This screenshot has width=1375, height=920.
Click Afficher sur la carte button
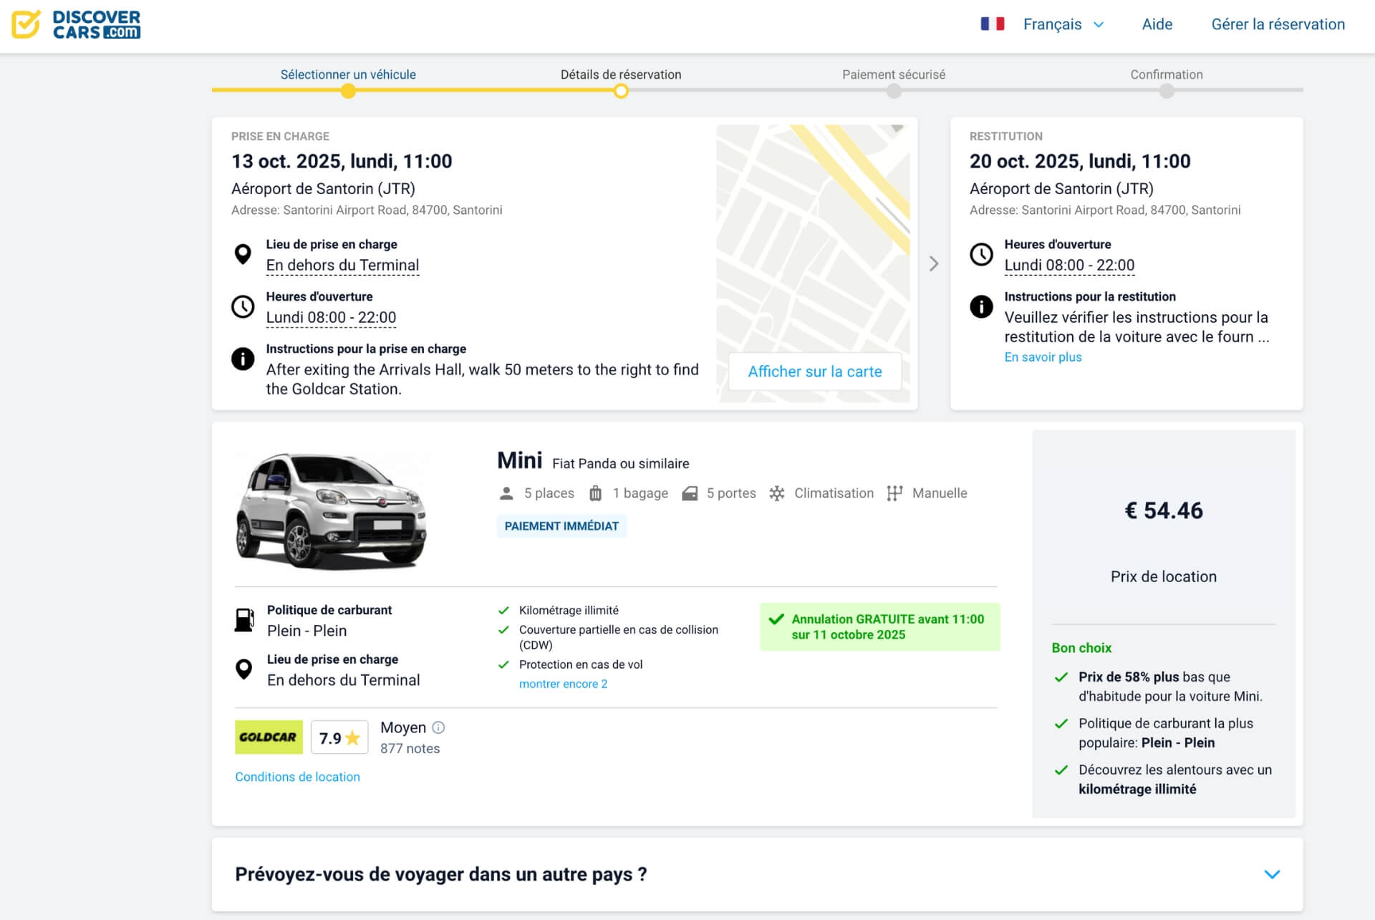(x=815, y=372)
